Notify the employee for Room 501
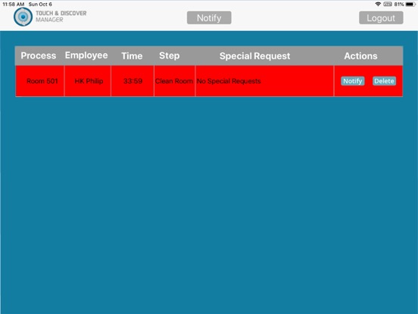Image resolution: width=418 pixels, height=314 pixels. 352,81
